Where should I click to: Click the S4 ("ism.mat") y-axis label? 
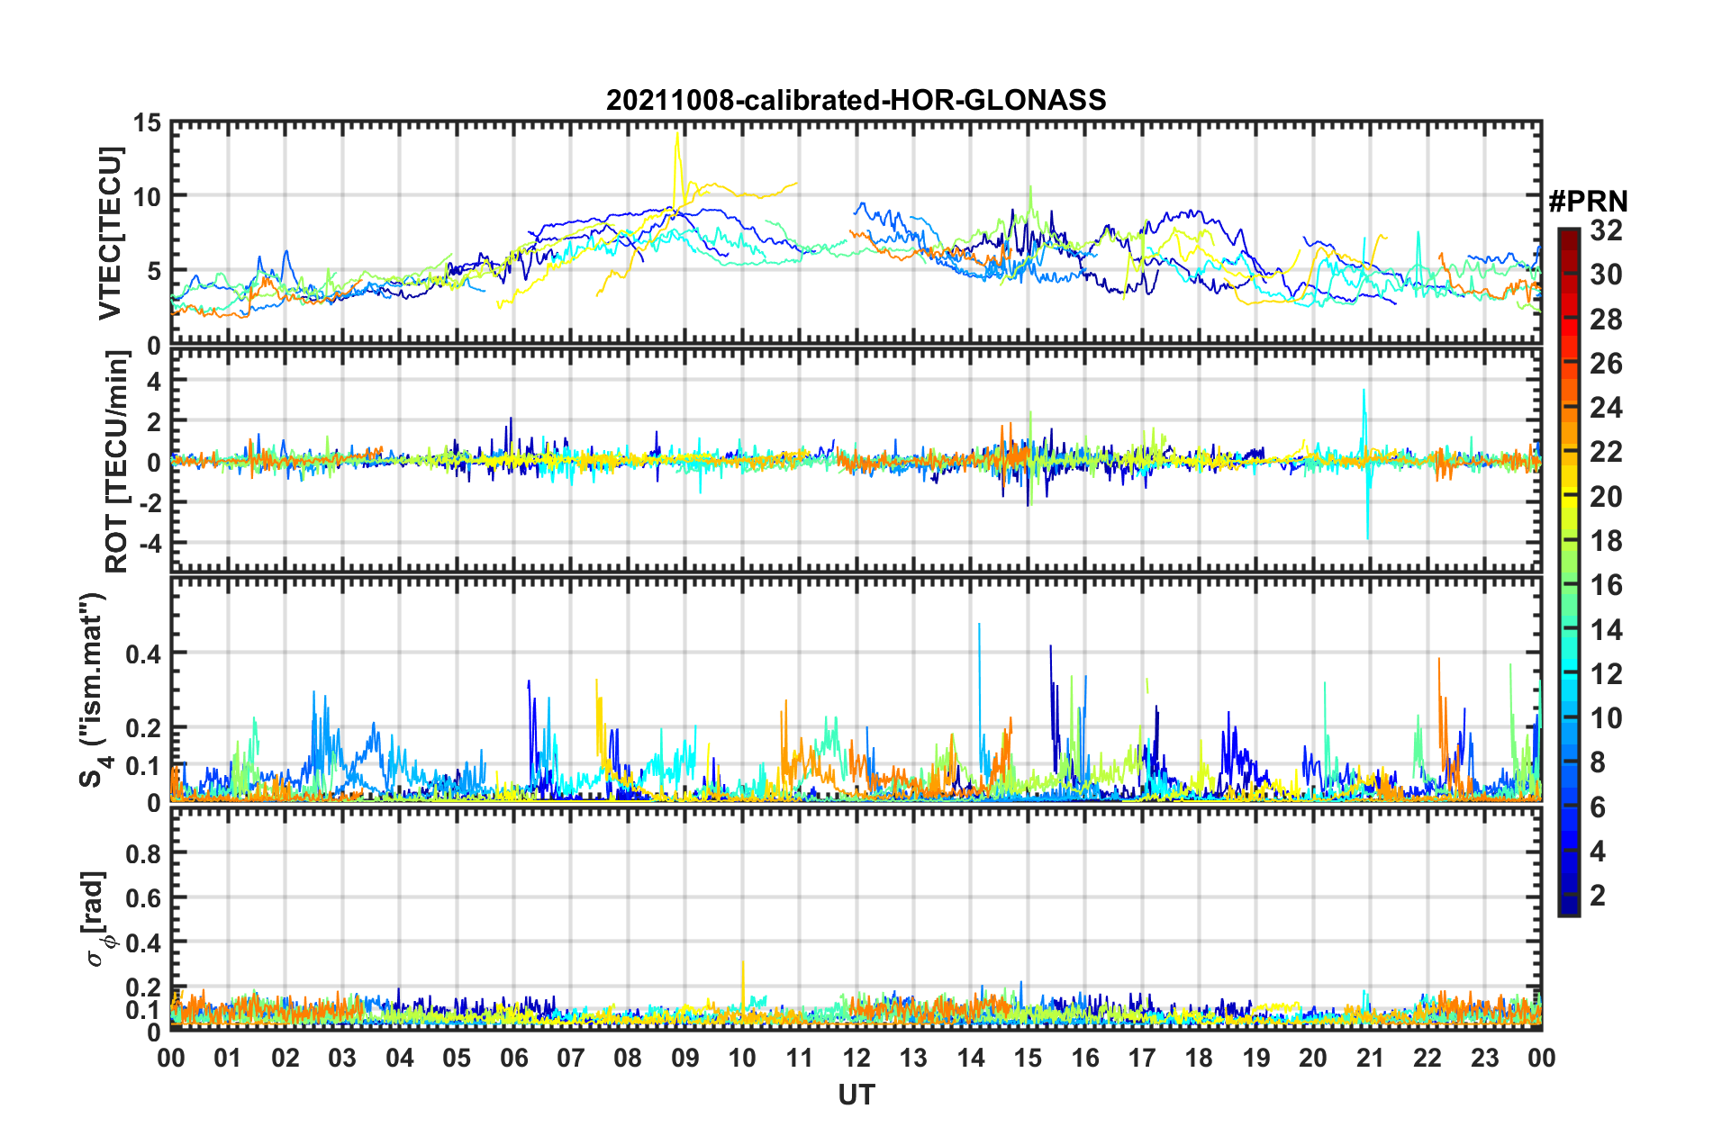coord(94,690)
